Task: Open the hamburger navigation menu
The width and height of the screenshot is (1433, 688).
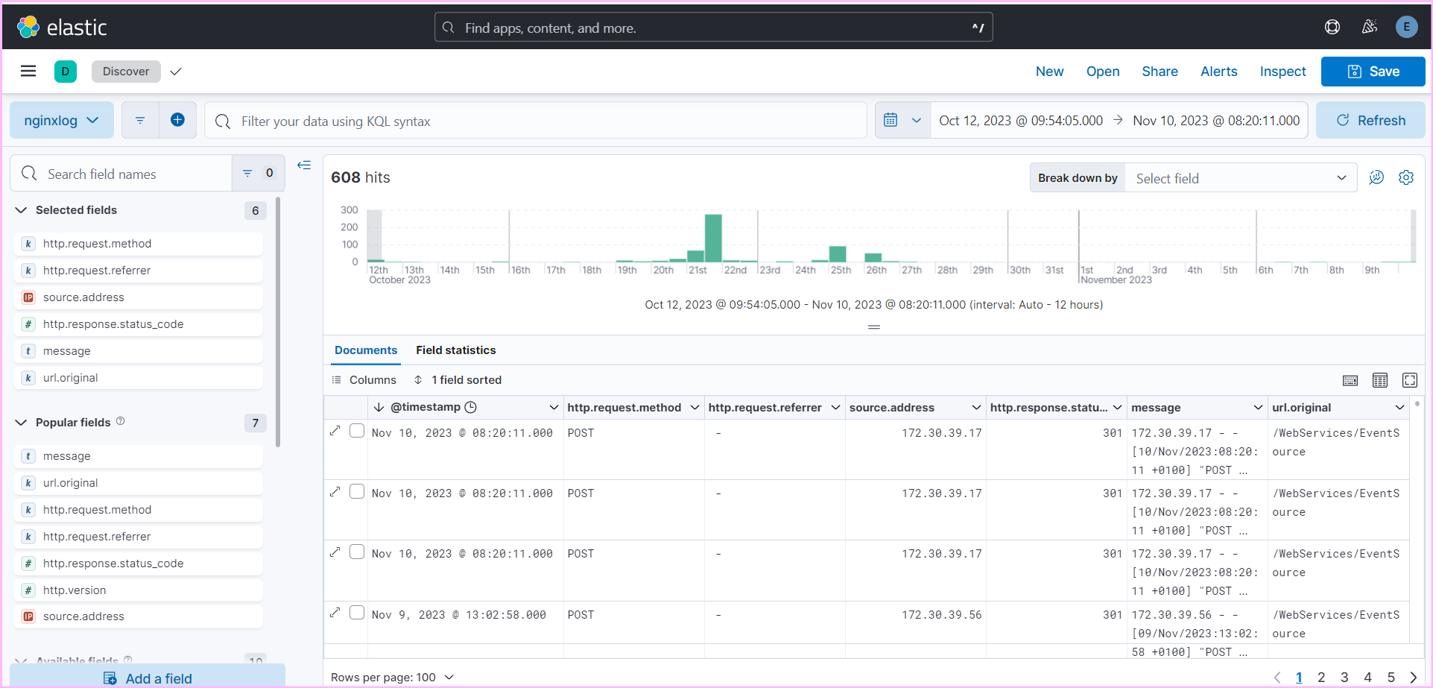Action: (x=28, y=71)
